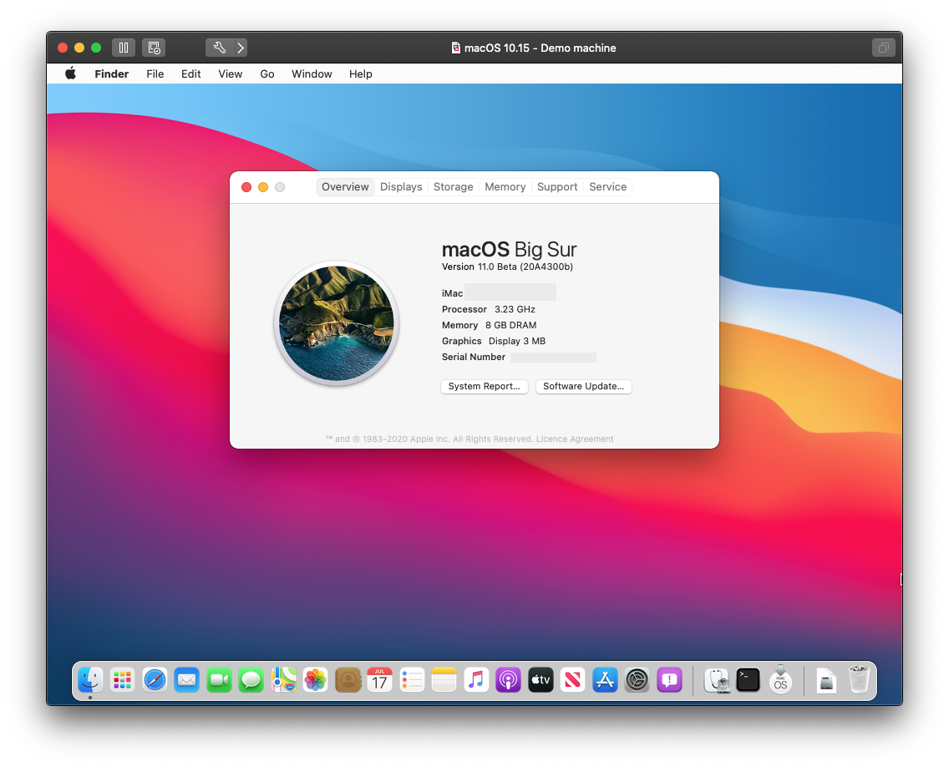Launch FaceTime from the Dock
The height and width of the screenshot is (767, 949).
(x=219, y=680)
